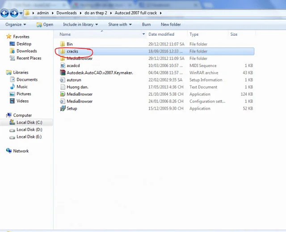Select Local Disk (D:) in sidebar
The image size is (286, 232).
(x=29, y=129)
